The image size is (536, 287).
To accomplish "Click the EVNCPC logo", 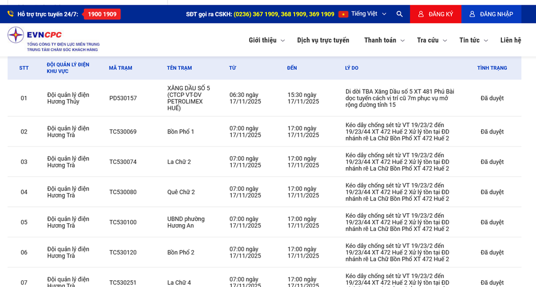I will tap(53, 39).
